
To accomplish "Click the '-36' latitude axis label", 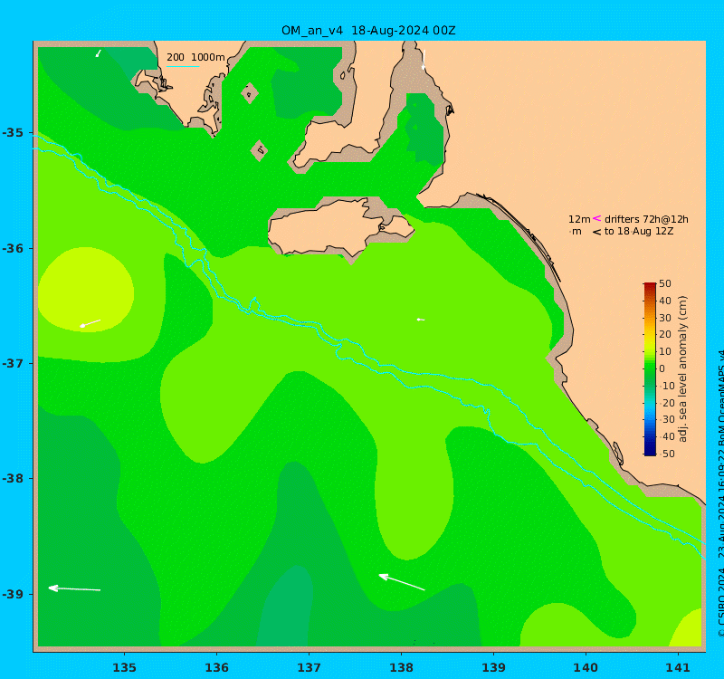I will pos(13,248).
